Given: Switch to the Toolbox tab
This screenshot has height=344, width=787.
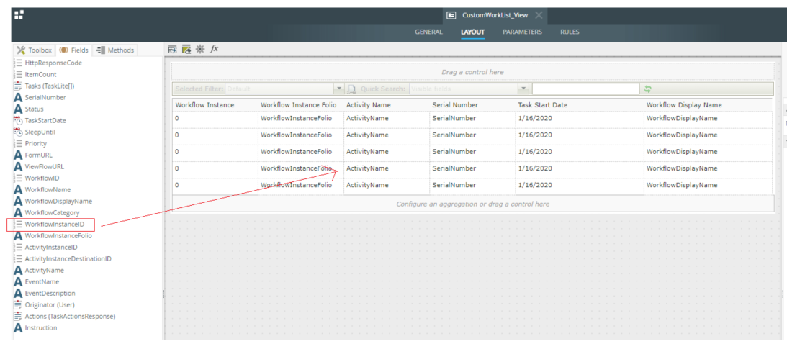Looking at the screenshot, I should (35, 50).
